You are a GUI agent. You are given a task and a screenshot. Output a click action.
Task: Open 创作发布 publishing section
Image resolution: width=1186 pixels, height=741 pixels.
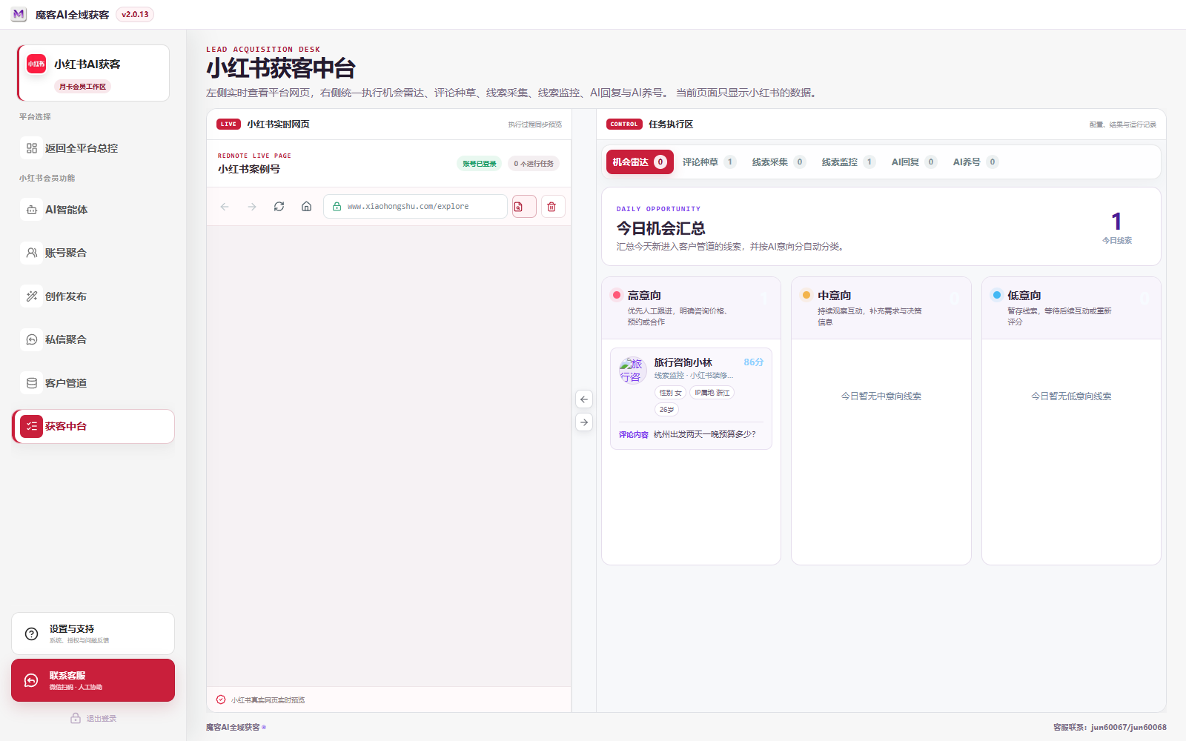(93, 296)
